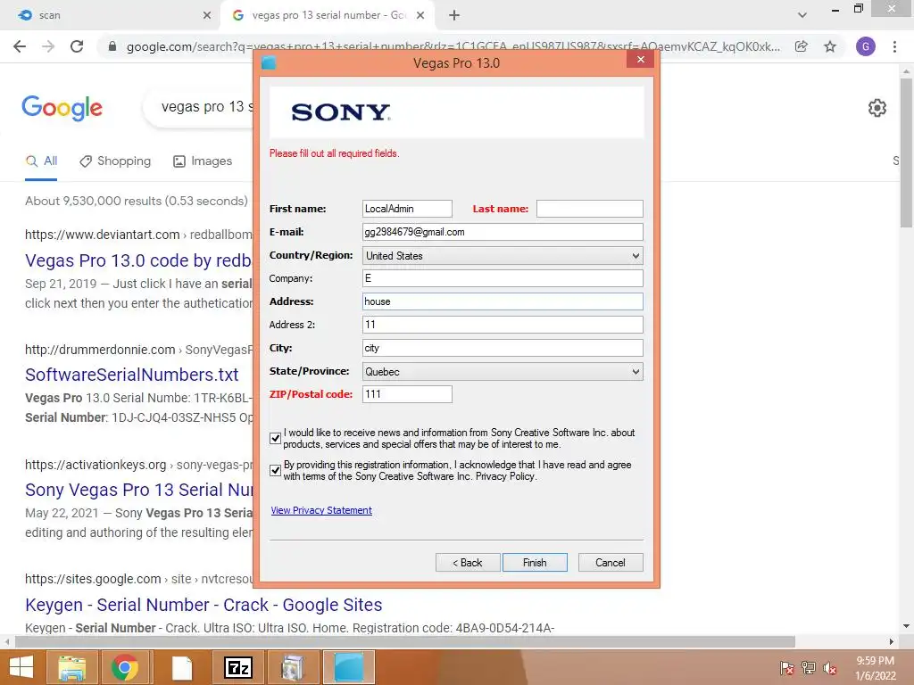Click the share page icon in address bar

coord(802,46)
